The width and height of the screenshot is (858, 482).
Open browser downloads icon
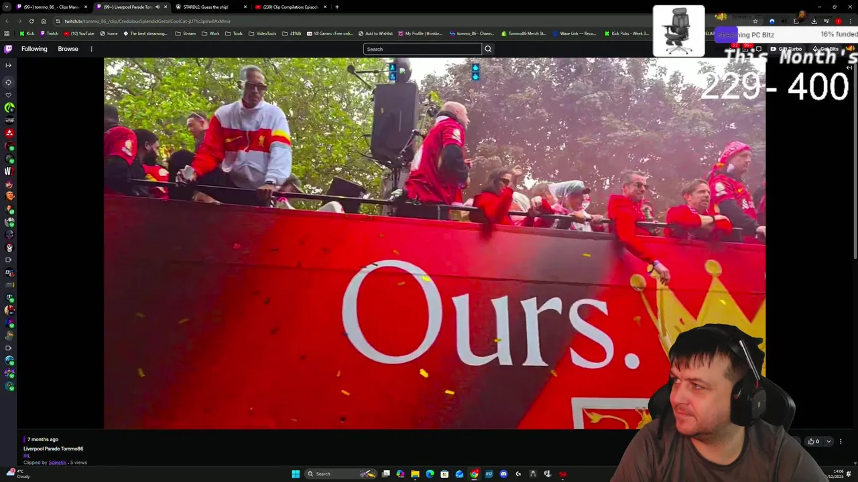pos(814,21)
